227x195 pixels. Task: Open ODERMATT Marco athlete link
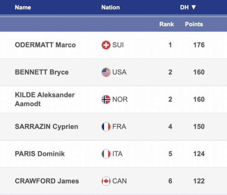pyautogui.click(x=45, y=45)
